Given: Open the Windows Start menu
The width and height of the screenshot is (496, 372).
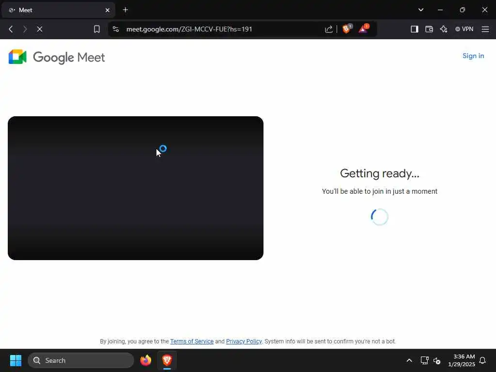Looking at the screenshot, I should pyautogui.click(x=15, y=360).
